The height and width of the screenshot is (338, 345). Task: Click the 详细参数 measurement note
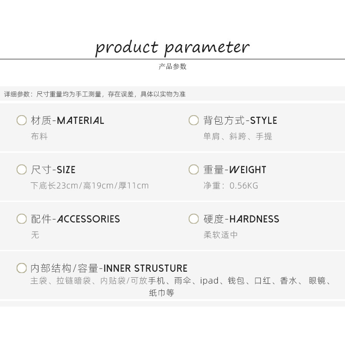tap(95, 94)
